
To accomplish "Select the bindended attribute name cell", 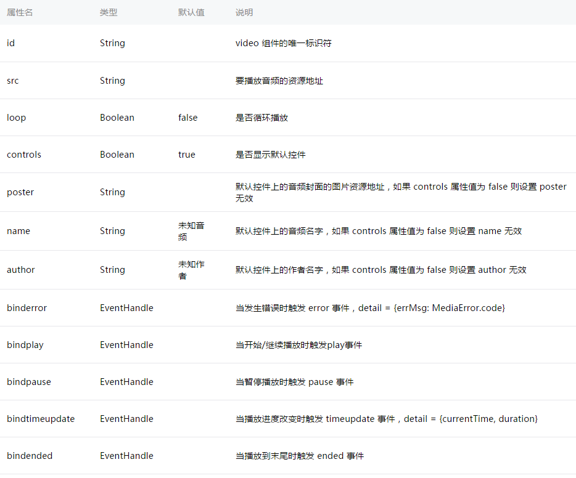I will point(30,456).
